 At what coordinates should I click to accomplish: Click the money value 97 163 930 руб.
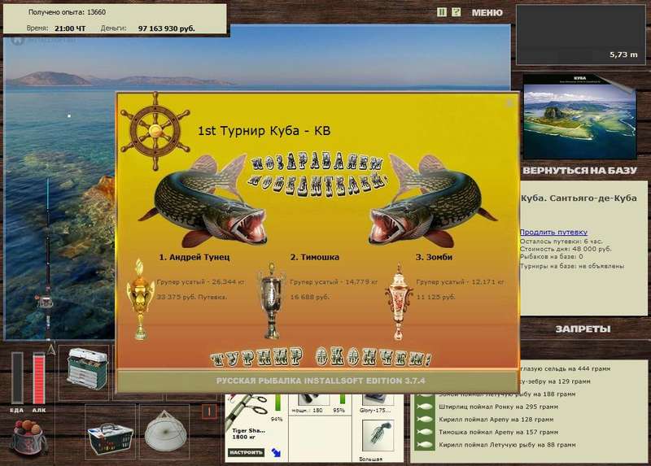pos(167,28)
